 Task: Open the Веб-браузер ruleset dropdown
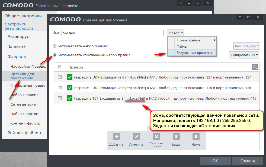click(247, 46)
